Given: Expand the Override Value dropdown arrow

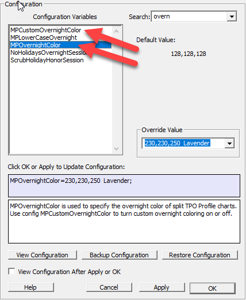Looking at the screenshot, I should coord(229,143).
